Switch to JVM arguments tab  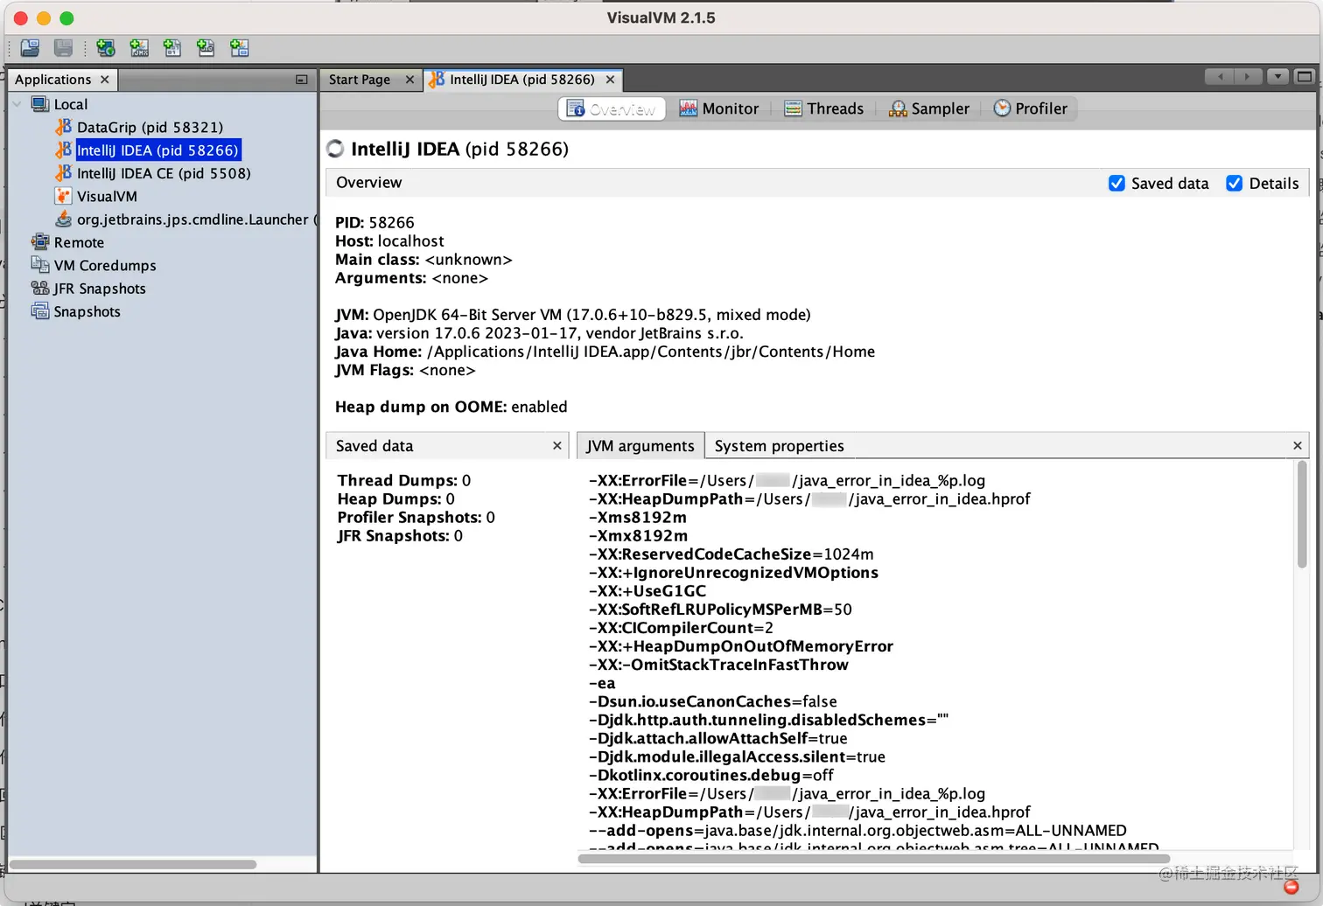[x=640, y=446]
